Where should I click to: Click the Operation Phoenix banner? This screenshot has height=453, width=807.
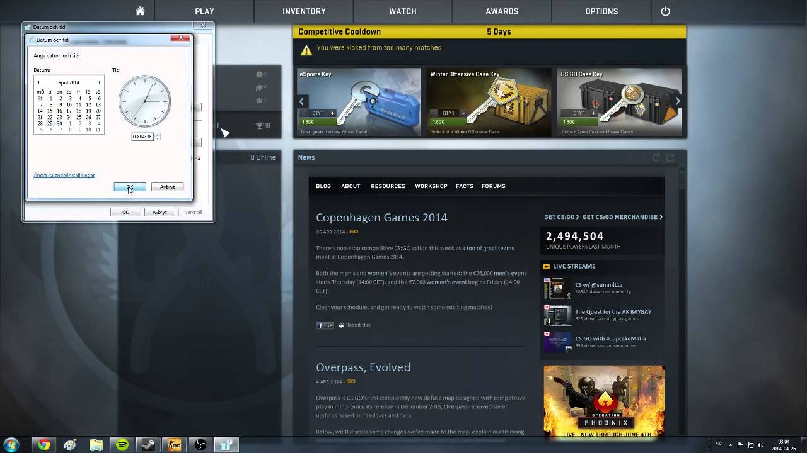604,401
